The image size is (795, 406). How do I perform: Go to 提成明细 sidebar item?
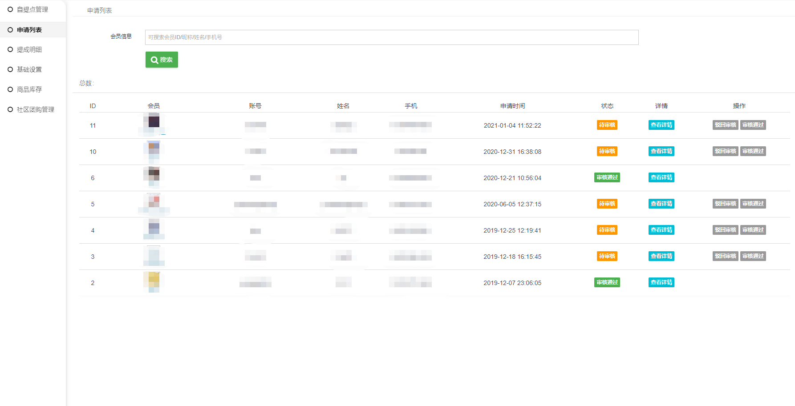click(29, 49)
